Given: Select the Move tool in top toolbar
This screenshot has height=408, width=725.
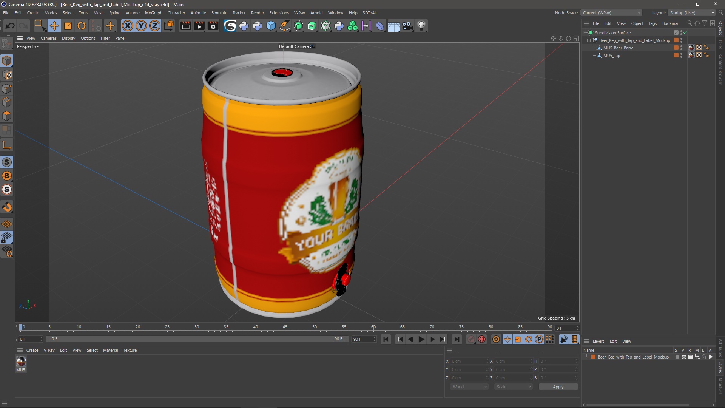Looking at the screenshot, I should tap(54, 26).
